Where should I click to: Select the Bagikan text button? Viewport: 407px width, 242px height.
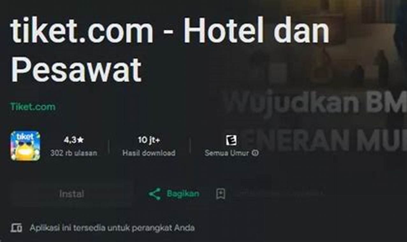tap(183, 194)
